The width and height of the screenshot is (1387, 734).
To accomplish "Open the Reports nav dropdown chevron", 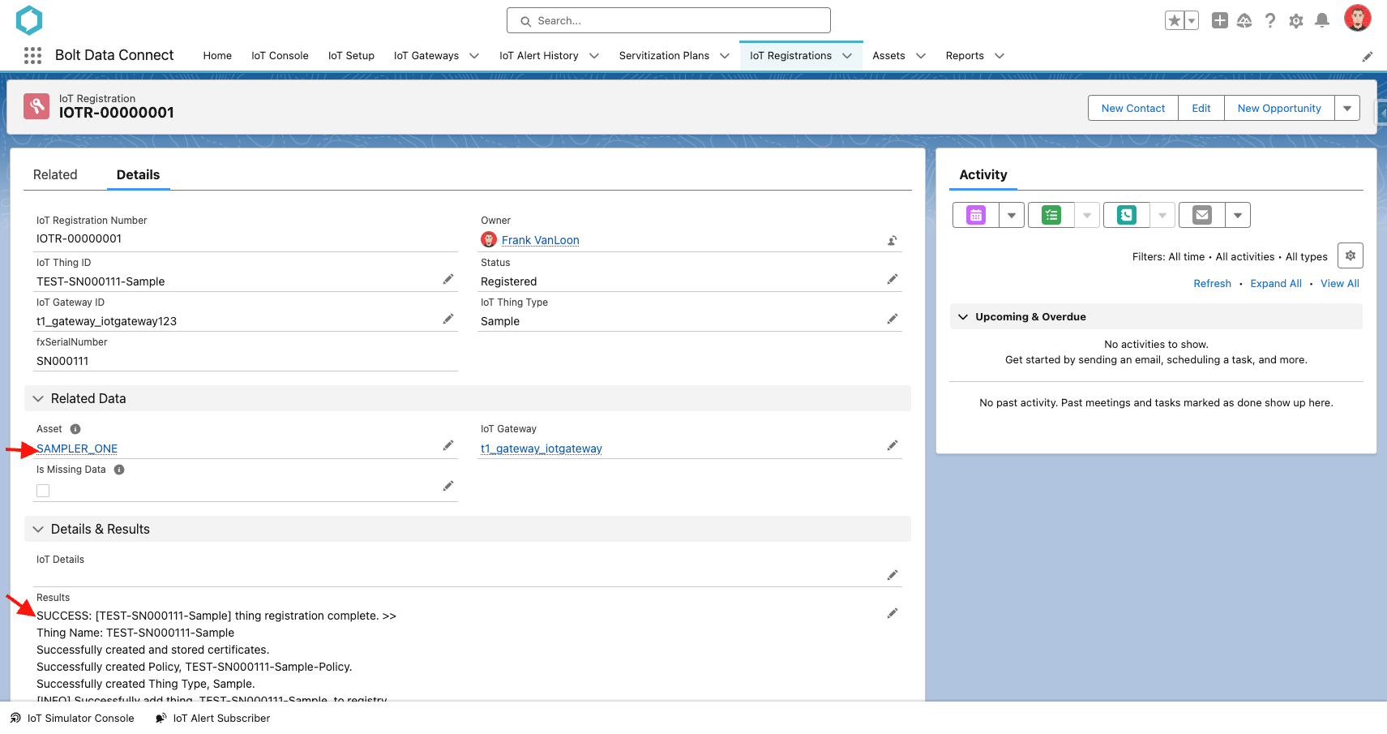I will [1000, 56].
